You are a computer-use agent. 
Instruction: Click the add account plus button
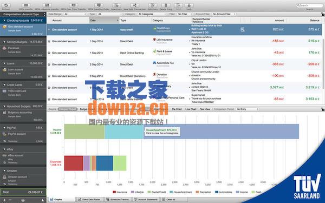(4, 200)
